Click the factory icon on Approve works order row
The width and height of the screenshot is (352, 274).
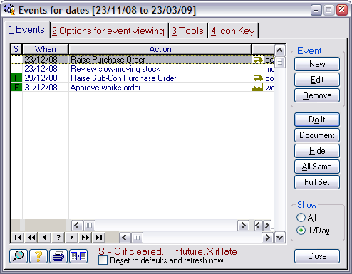pyautogui.click(x=258, y=88)
